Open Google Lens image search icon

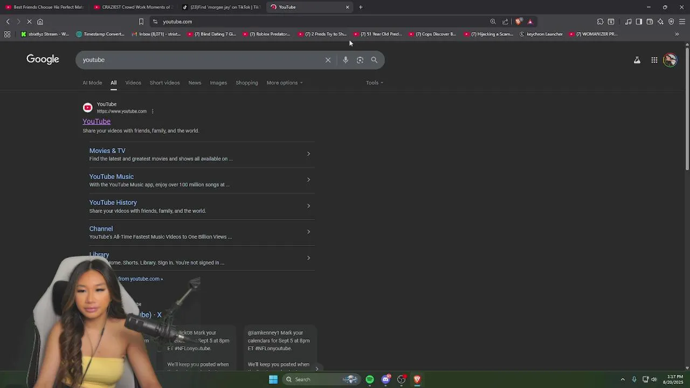pos(360,60)
